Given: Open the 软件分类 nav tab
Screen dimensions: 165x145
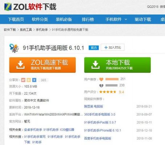Looking at the screenshot, I should (40, 19).
